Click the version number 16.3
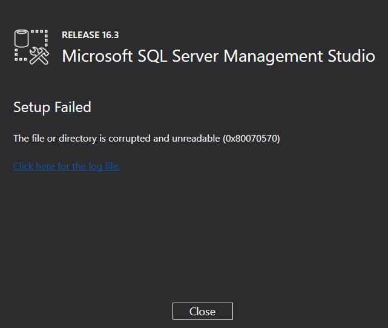 [x=110, y=35]
